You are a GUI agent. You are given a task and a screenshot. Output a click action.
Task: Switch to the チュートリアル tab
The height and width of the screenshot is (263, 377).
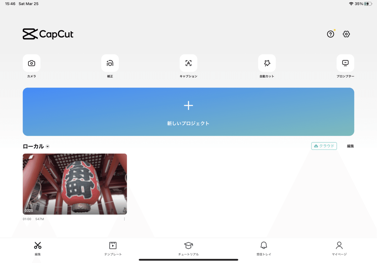tap(188, 249)
